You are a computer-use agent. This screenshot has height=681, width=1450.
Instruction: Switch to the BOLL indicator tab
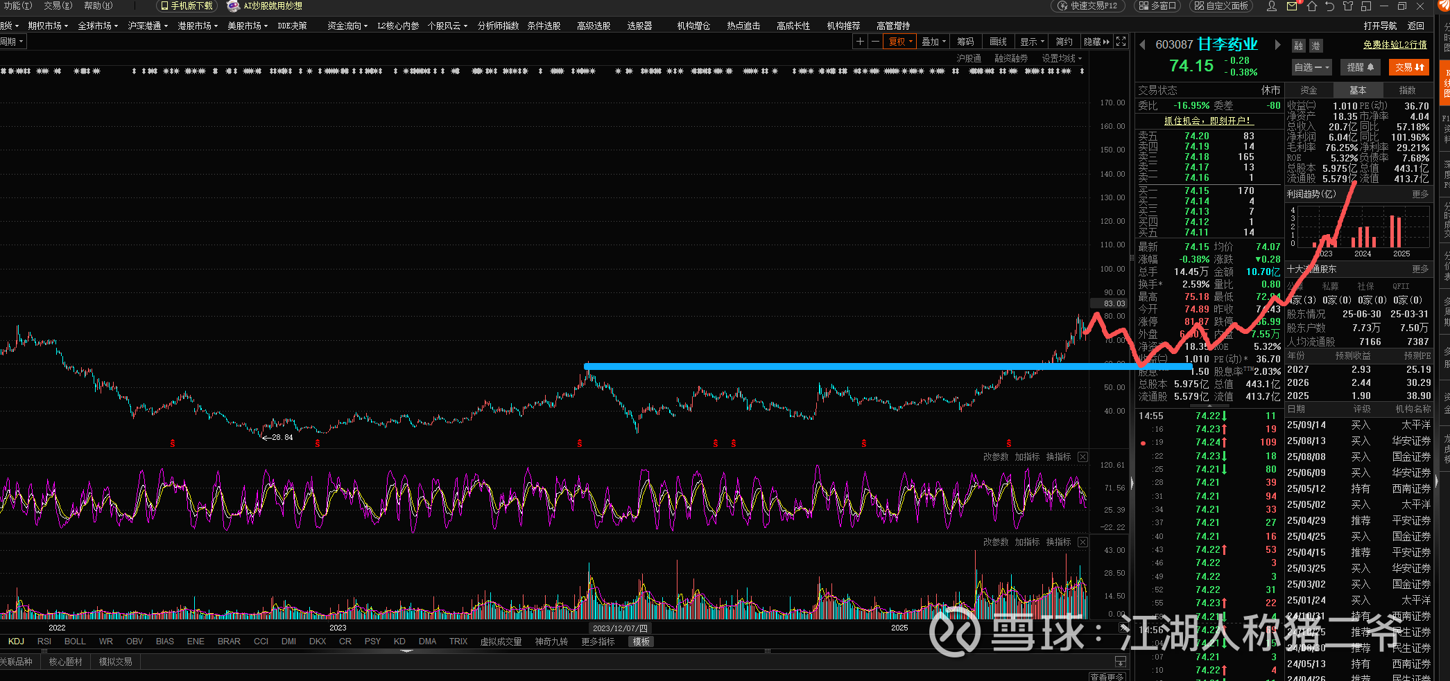click(x=75, y=642)
